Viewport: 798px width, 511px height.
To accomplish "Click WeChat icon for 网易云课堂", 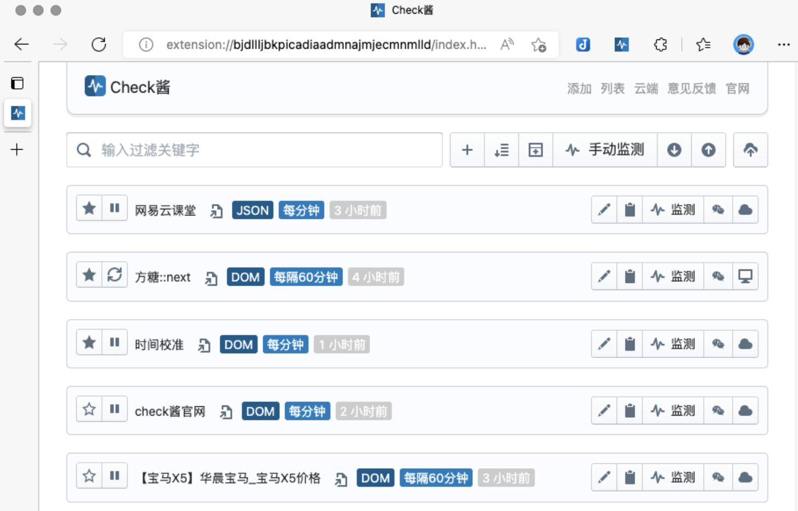I will click(x=718, y=209).
